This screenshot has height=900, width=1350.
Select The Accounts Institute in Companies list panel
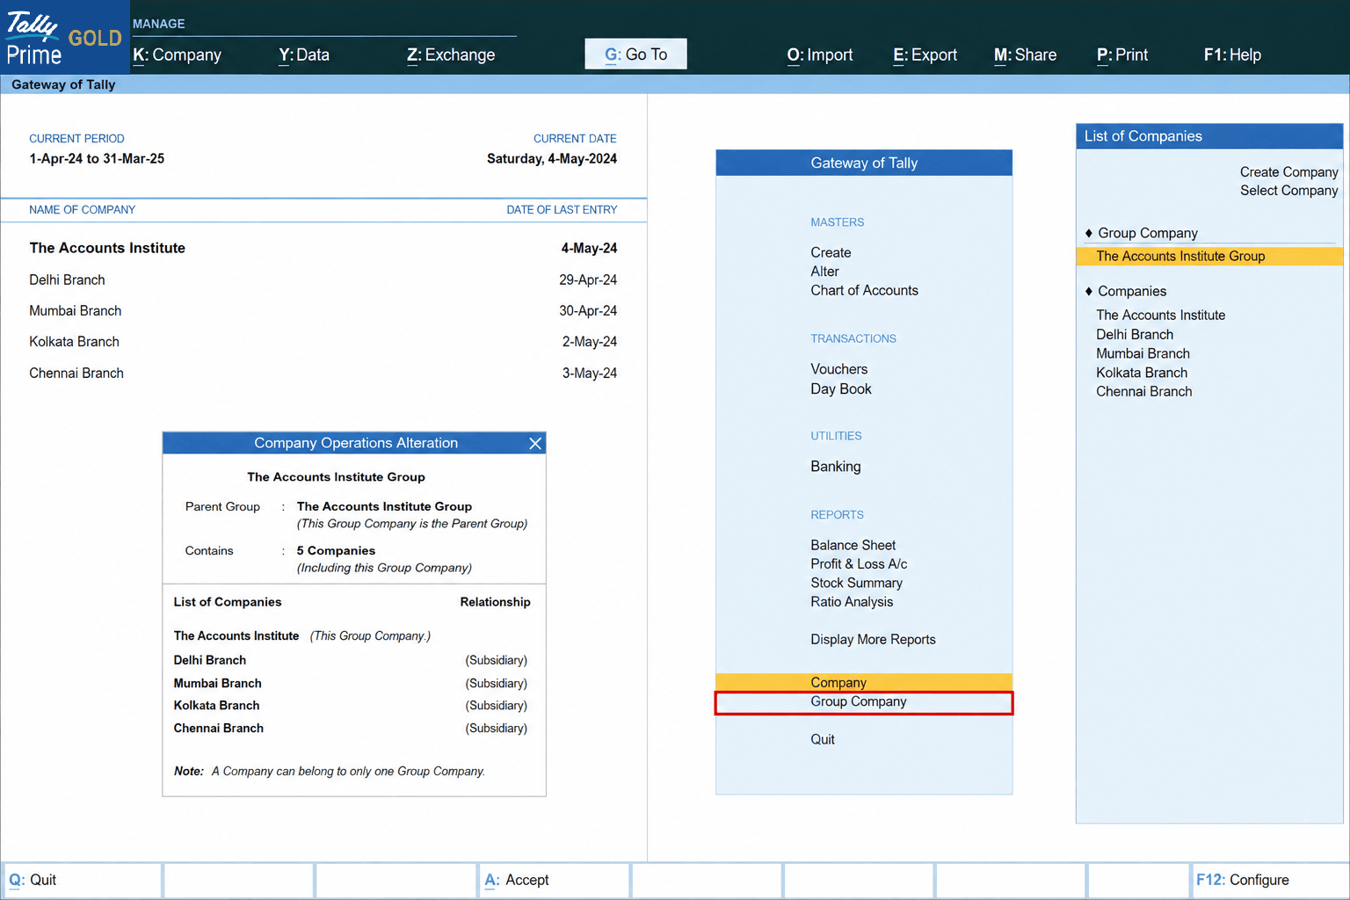pos(1160,315)
